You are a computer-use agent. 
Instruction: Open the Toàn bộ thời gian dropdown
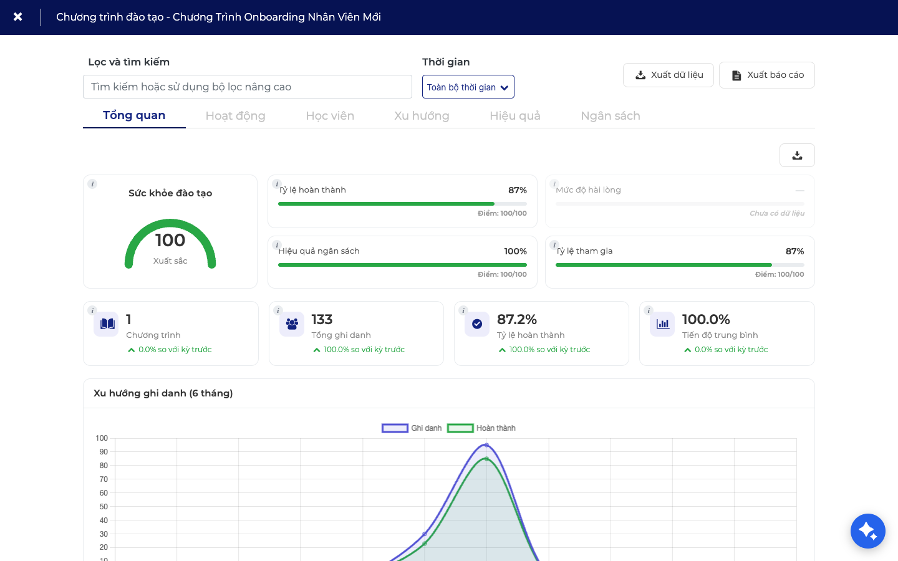coord(468,87)
